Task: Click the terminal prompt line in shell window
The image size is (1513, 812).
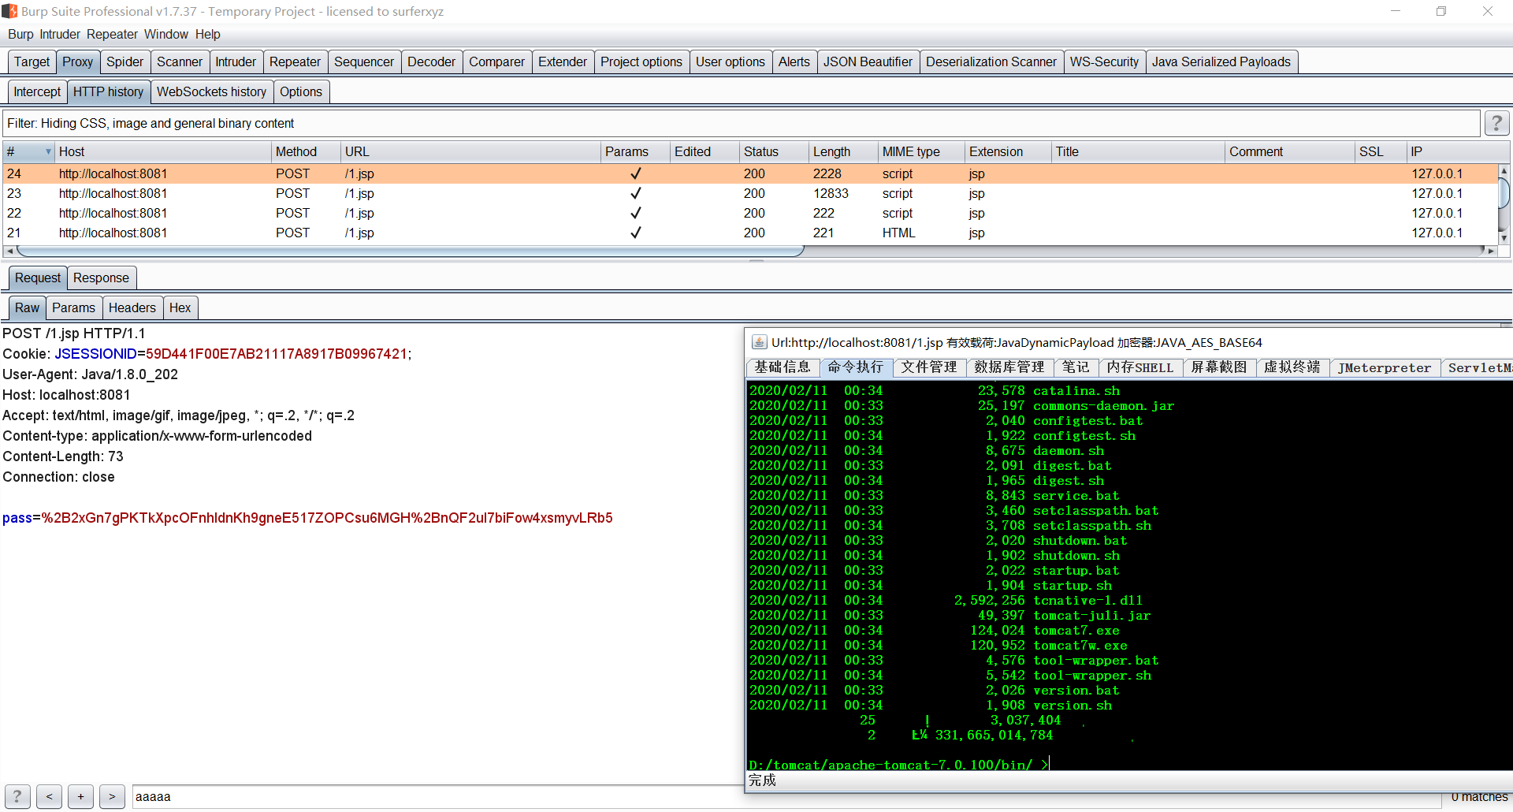Action: pyautogui.click(x=898, y=765)
